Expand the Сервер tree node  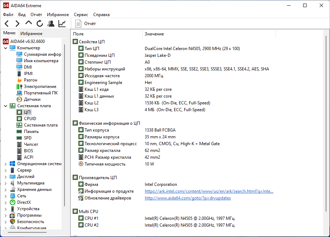tap(6, 171)
